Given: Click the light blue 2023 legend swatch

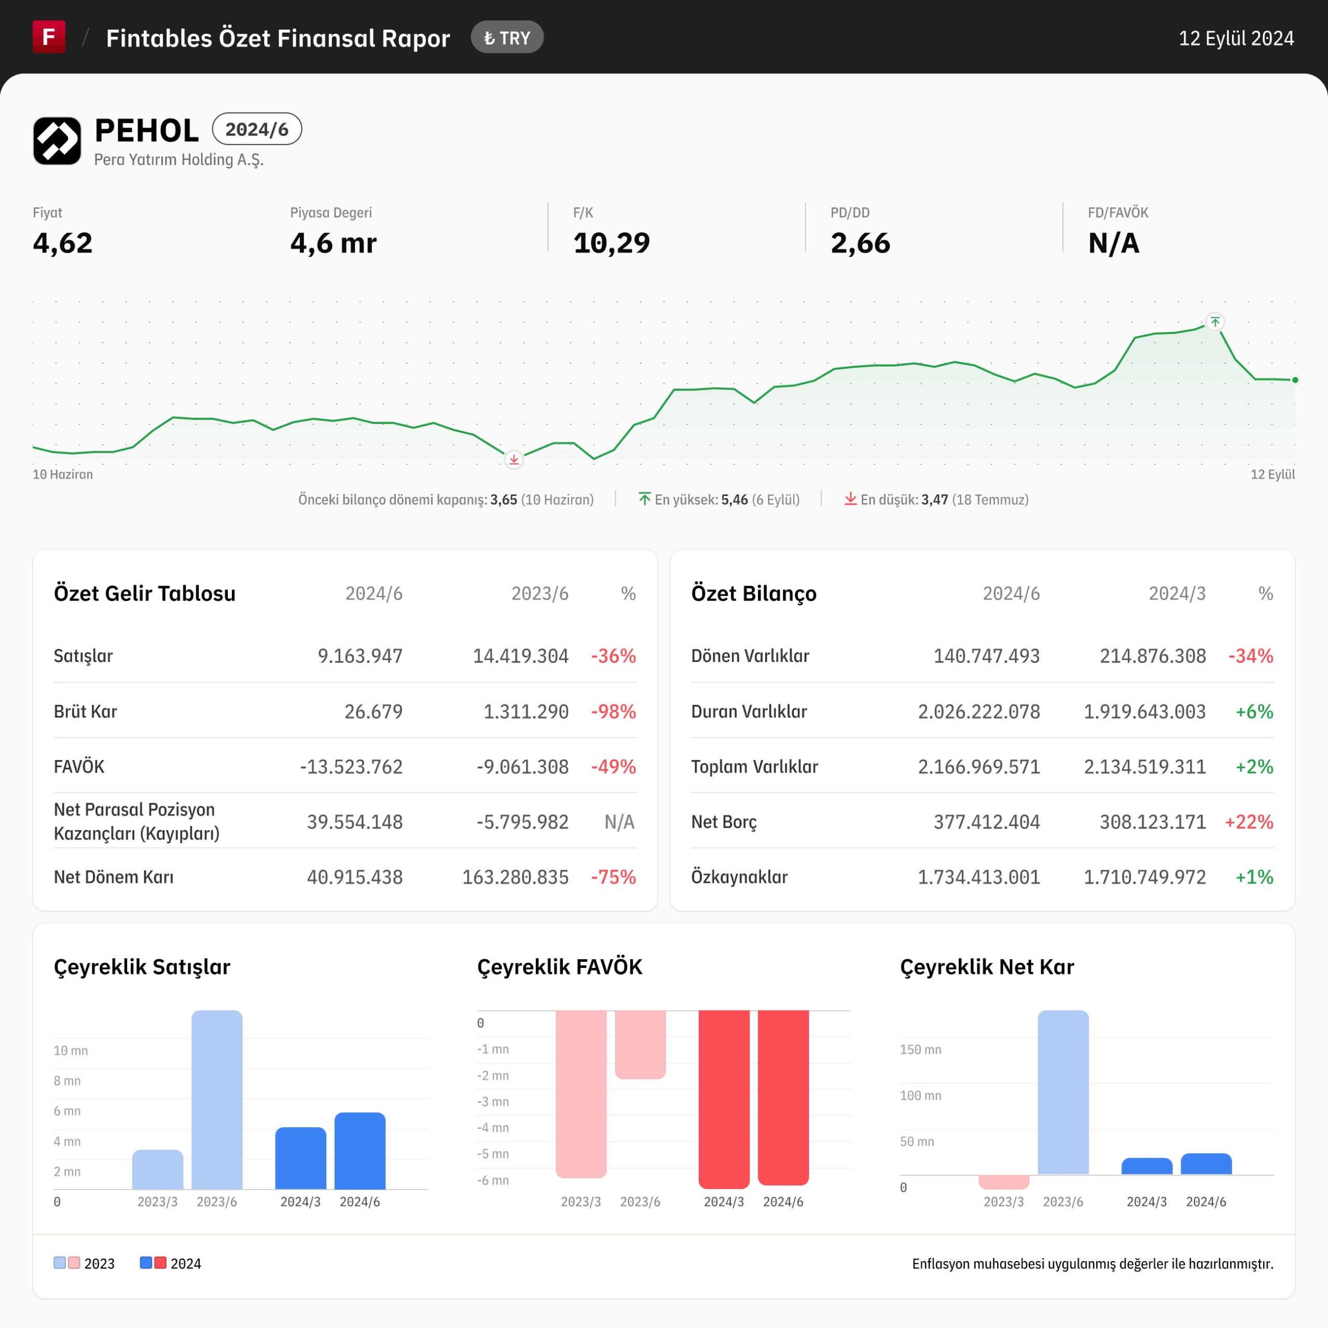Looking at the screenshot, I should [60, 1263].
